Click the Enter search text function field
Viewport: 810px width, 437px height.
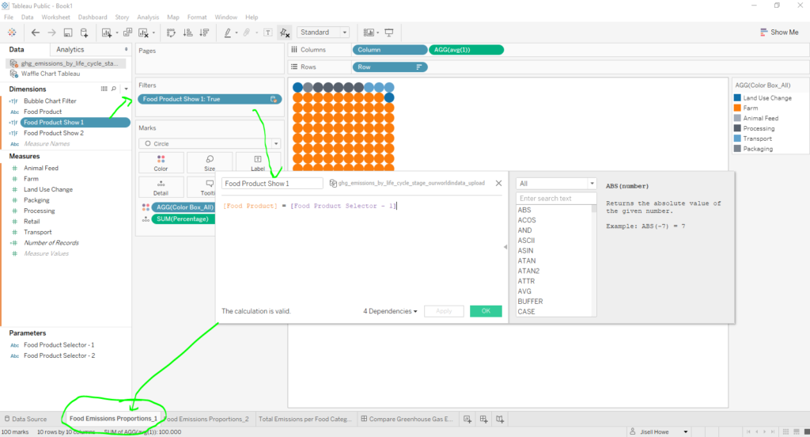[x=556, y=199]
